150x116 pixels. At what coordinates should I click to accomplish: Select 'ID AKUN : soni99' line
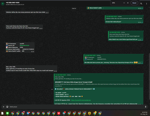pos(61,93)
